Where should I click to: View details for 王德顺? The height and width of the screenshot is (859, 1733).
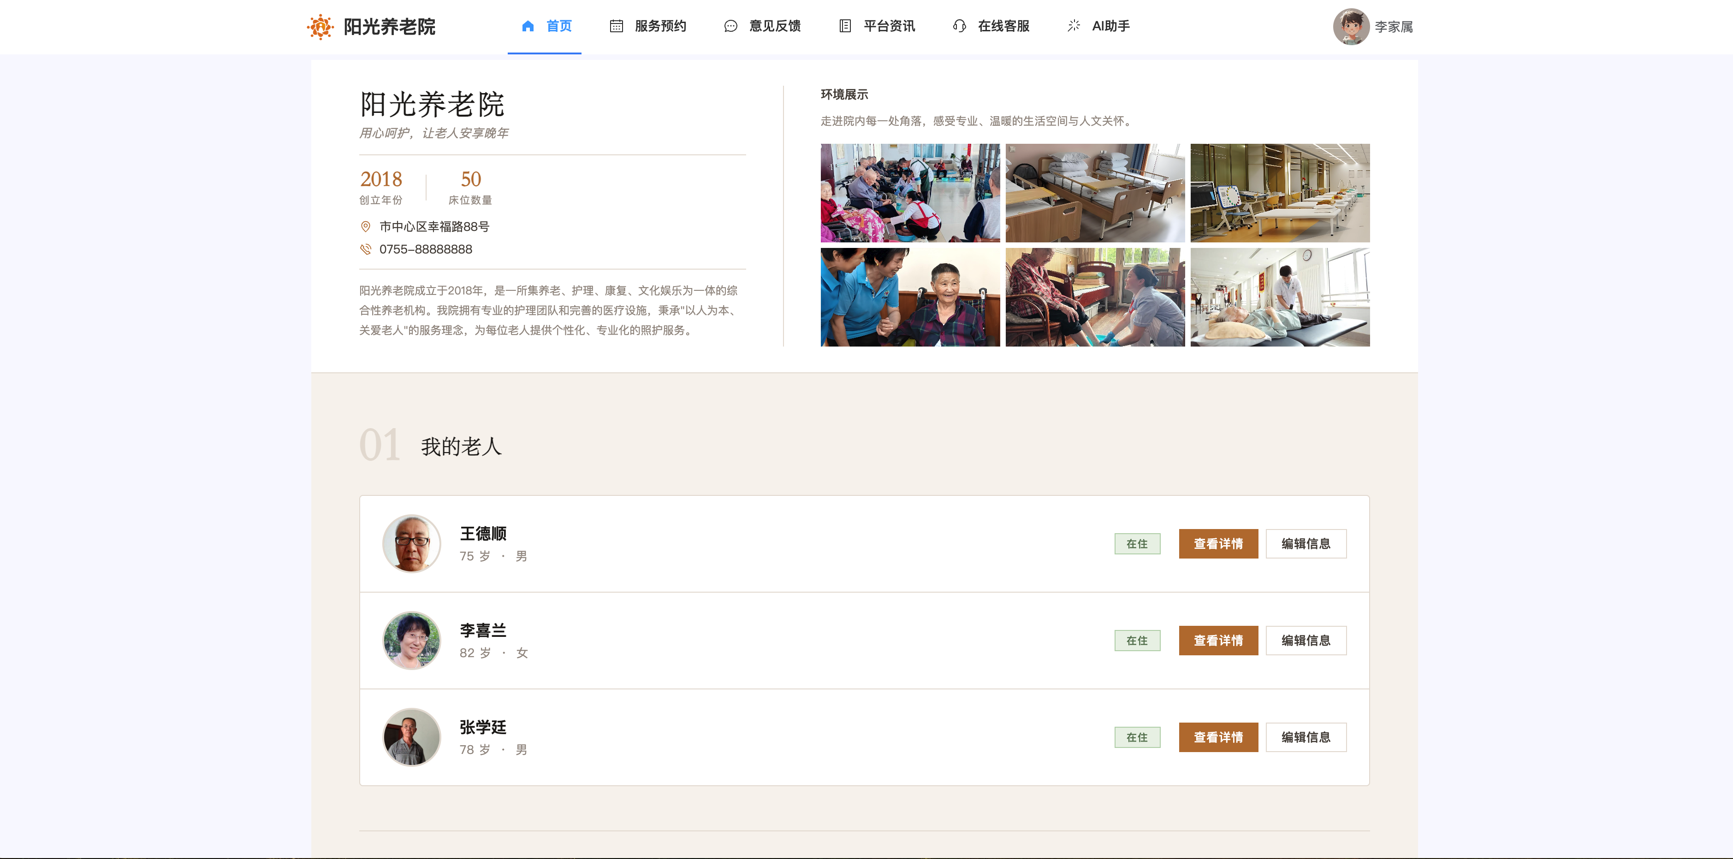pyautogui.click(x=1218, y=544)
